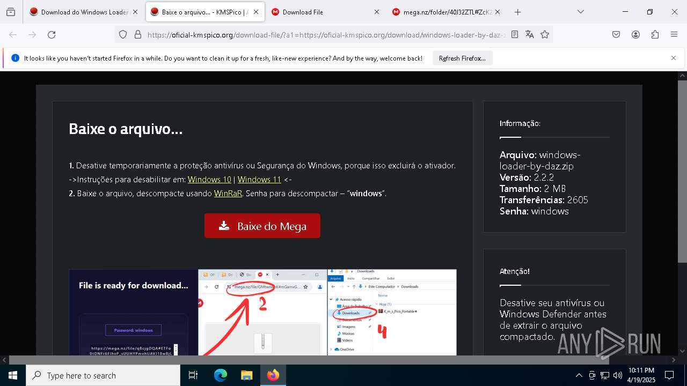Viewport: 687px width, 386px height.
Task: Click the address bar URL field
Action: point(326,34)
